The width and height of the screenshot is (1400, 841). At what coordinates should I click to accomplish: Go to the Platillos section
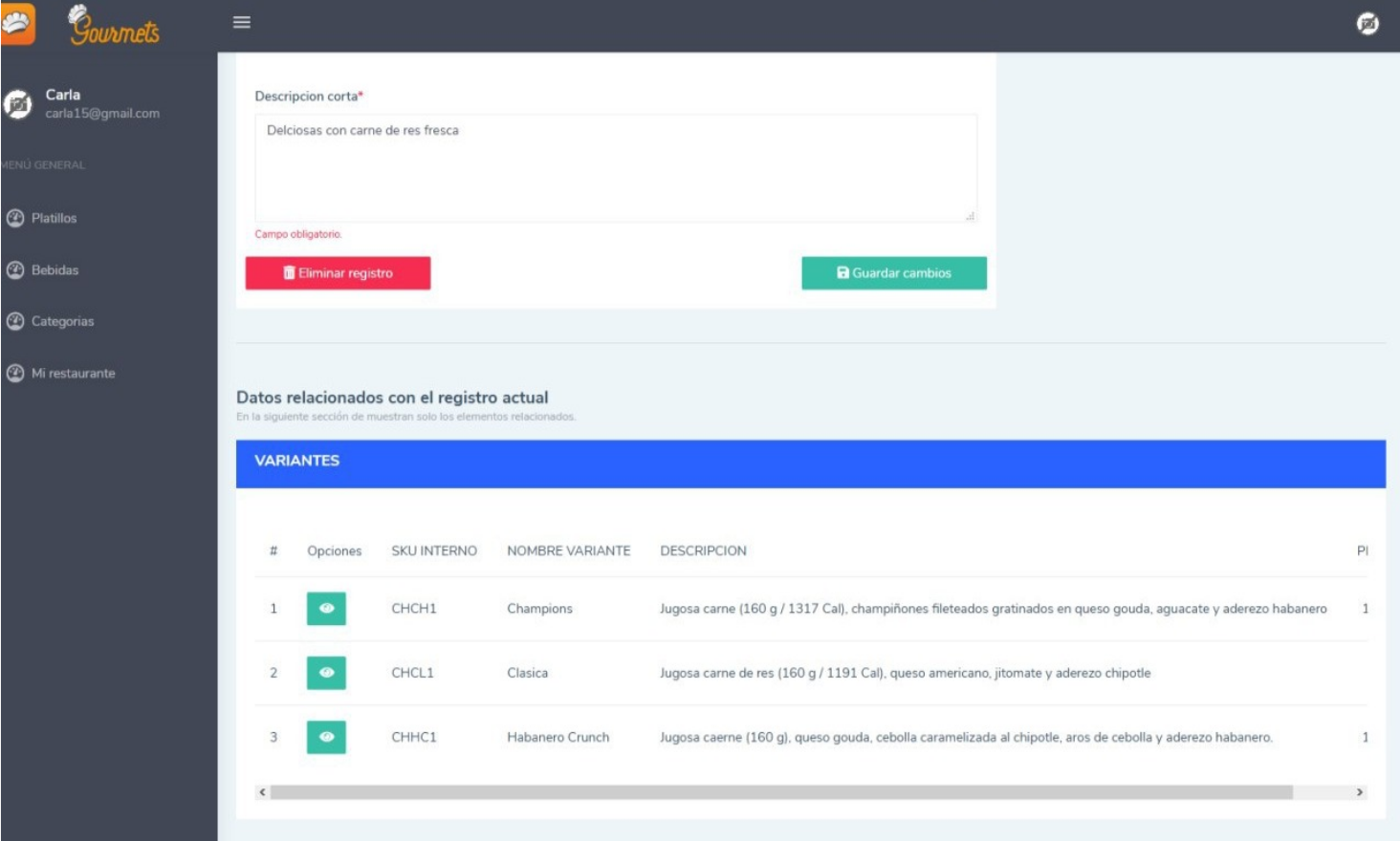click(54, 218)
